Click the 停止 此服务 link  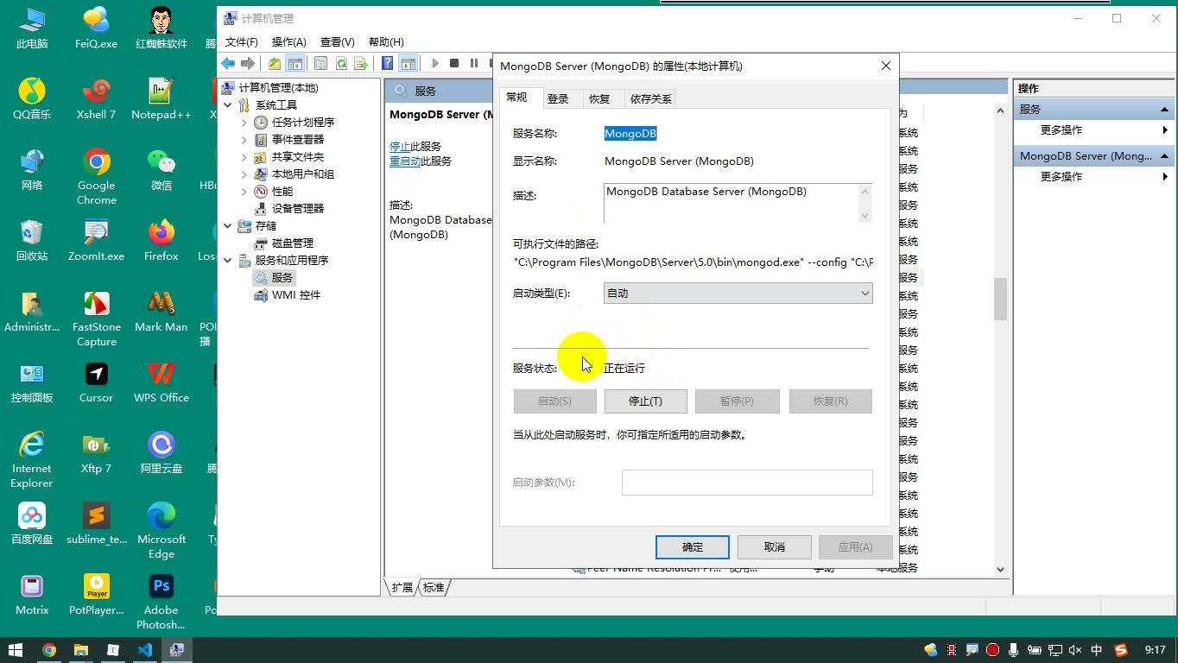pos(400,147)
